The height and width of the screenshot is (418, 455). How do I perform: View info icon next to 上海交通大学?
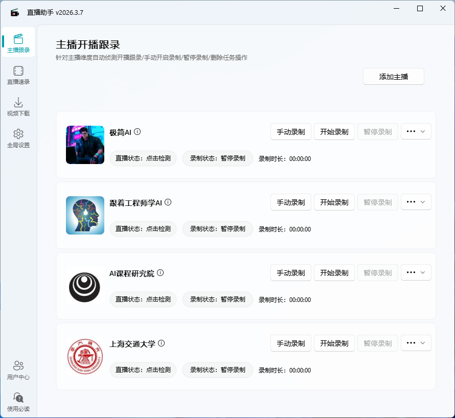tap(161, 343)
